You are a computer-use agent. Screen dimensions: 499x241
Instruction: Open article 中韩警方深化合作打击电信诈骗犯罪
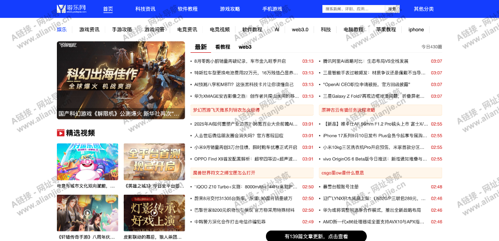click(x=230, y=222)
